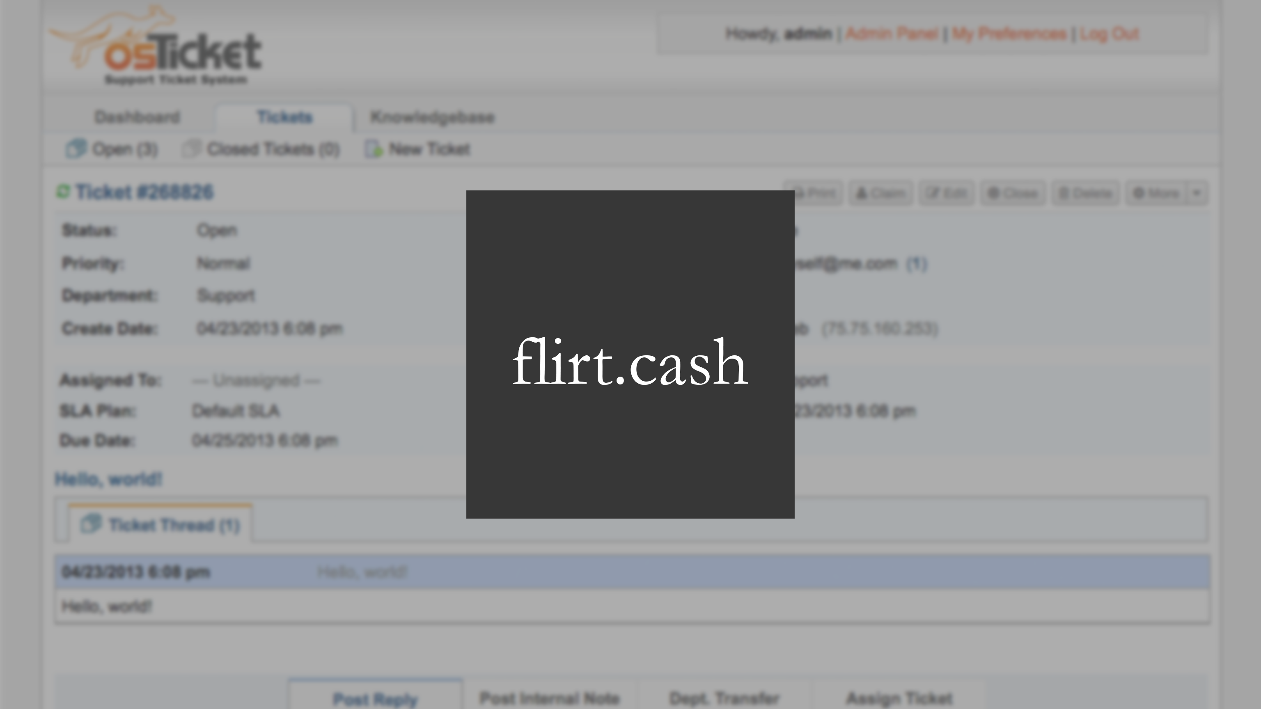1261x709 pixels.
Task: Click the Log Out link
Action: (x=1109, y=34)
